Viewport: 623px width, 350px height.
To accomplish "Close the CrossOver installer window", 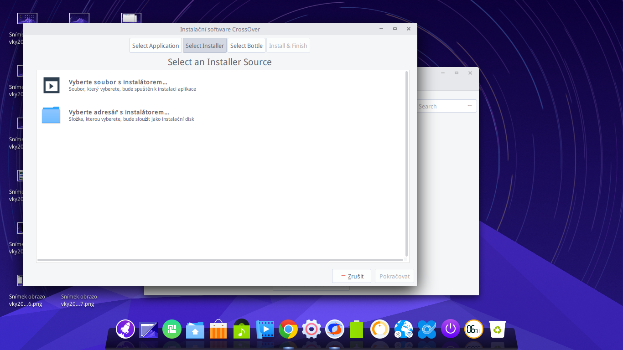I will (x=409, y=29).
